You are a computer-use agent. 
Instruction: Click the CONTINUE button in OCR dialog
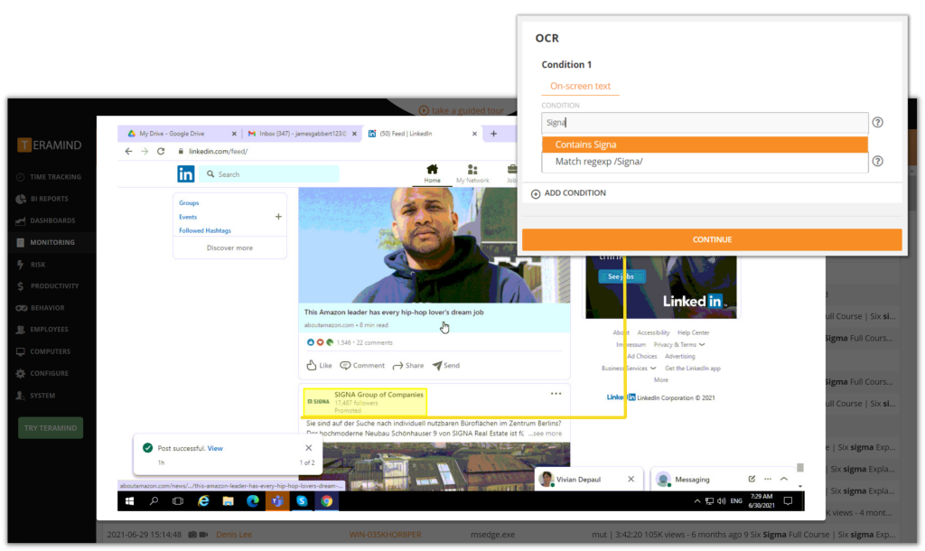(712, 239)
